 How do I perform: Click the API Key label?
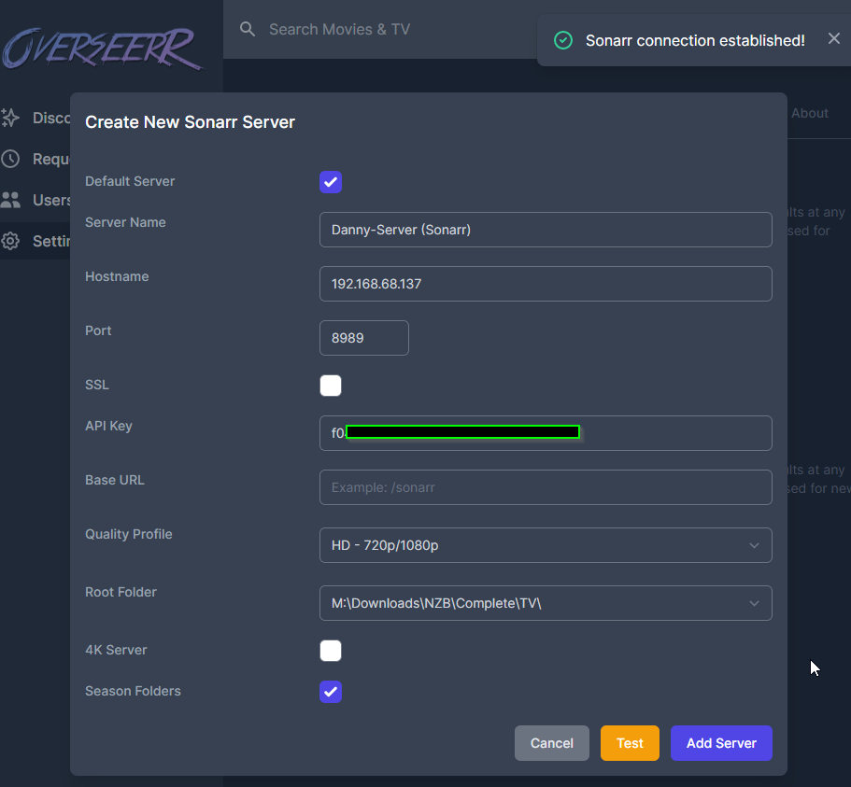(x=108, y=426)
